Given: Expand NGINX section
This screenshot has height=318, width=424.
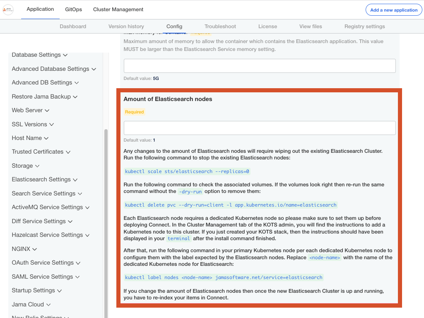Looking at the screenshot, I should (24, 249).
